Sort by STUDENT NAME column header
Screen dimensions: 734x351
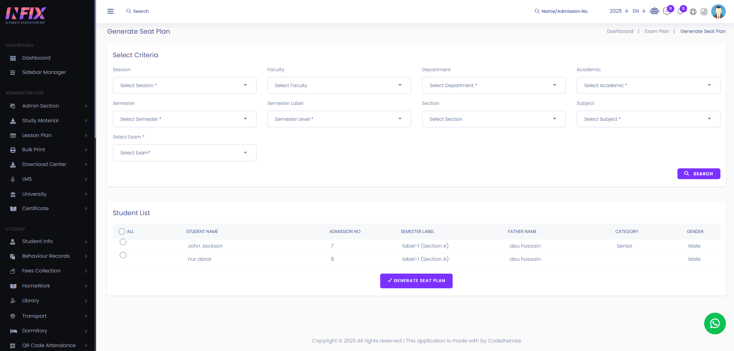click(202, 231)
